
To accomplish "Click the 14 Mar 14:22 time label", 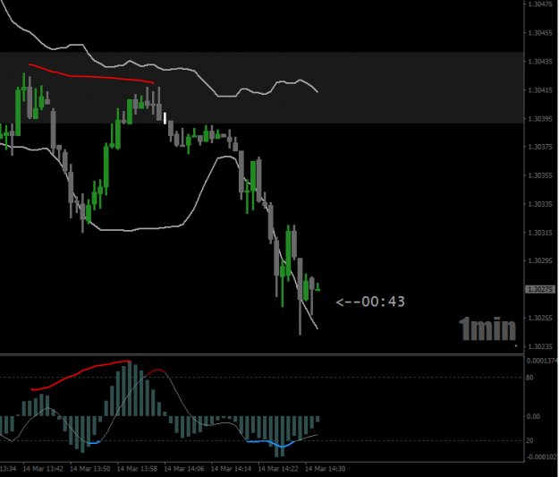I will click(x=278, y=468).
